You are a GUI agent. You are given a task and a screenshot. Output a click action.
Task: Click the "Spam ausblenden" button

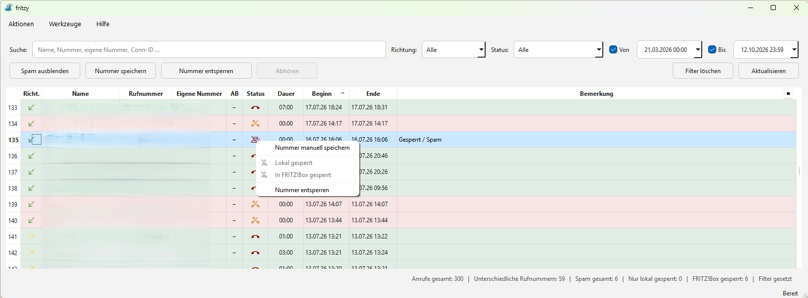pos(45,71)
